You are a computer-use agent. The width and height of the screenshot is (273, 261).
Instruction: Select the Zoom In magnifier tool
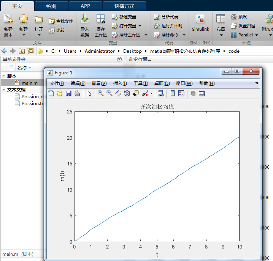click(101, 93)
